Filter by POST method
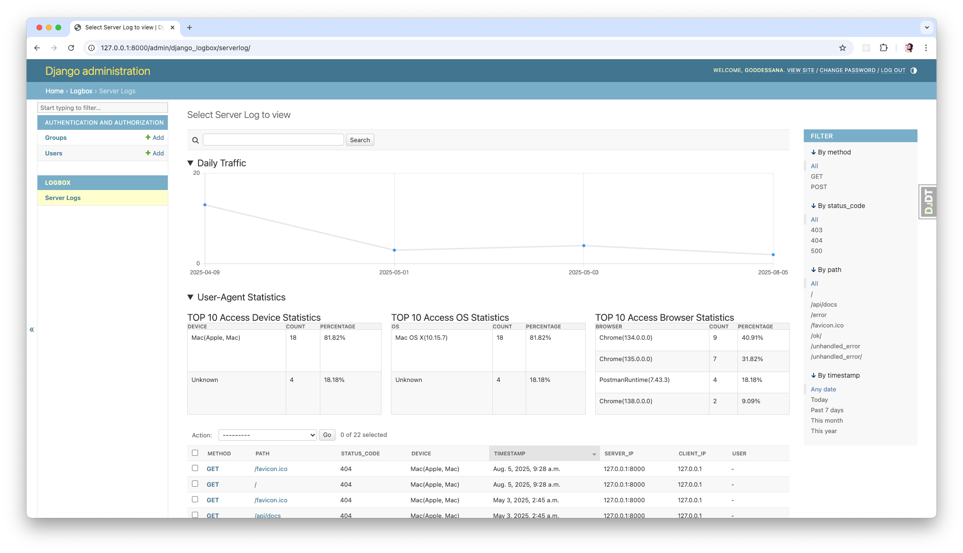Viewport: 963px width, 553px height. point(818,187)
